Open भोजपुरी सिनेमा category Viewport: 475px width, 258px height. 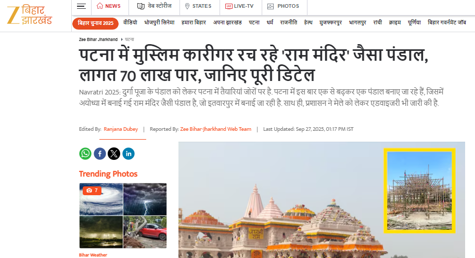tap(160, 23)
